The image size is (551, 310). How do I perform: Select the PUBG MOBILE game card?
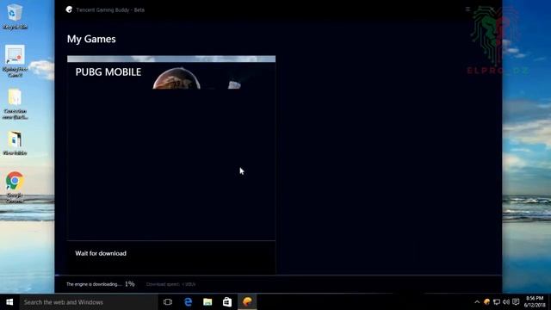pyautogui.click(x=171, y=164)
